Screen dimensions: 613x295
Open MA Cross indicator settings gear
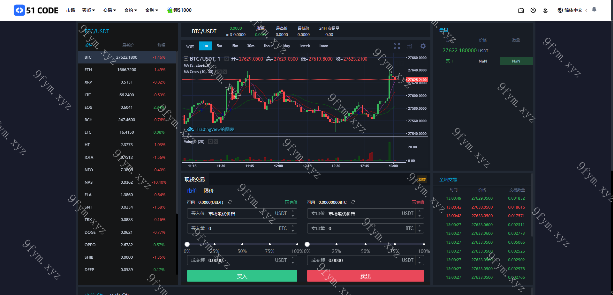tap(220, 72)
